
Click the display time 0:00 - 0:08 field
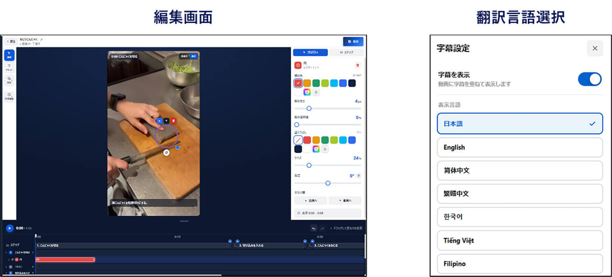[328, 213]
